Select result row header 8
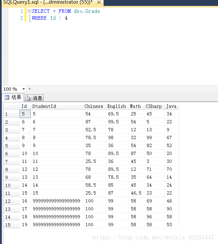The width and height of the screenshot is (218, 244). coord(12,169)
